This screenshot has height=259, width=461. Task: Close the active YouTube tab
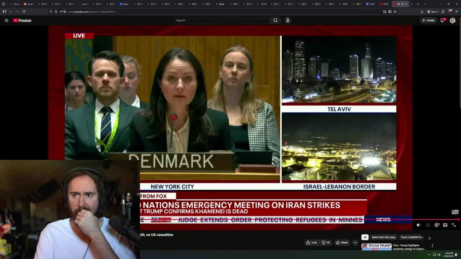click(406, 4)
